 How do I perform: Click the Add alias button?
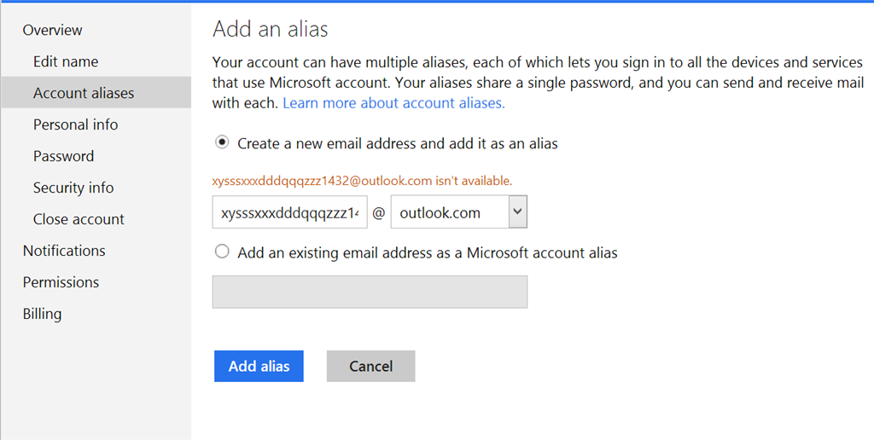[259, 366]
